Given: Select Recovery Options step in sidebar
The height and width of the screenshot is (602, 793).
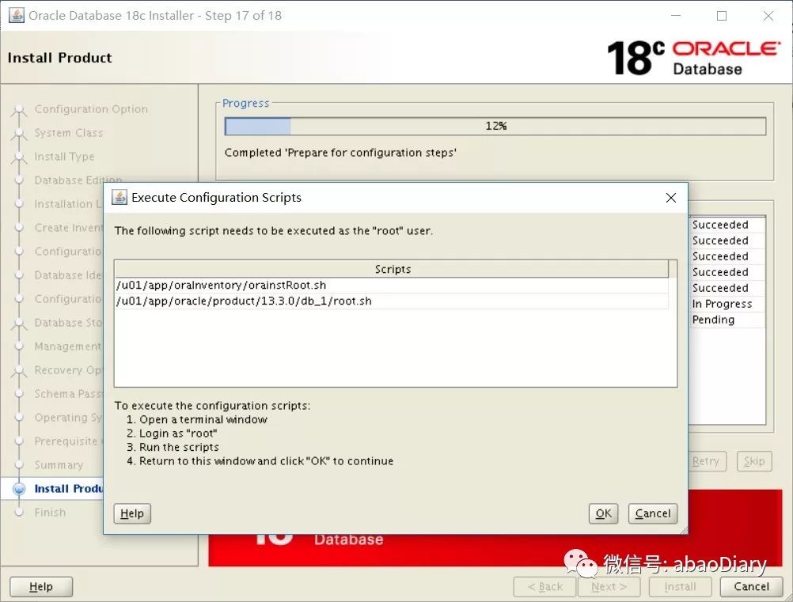Looking at the screenshot, I should (x=68, y=370).
